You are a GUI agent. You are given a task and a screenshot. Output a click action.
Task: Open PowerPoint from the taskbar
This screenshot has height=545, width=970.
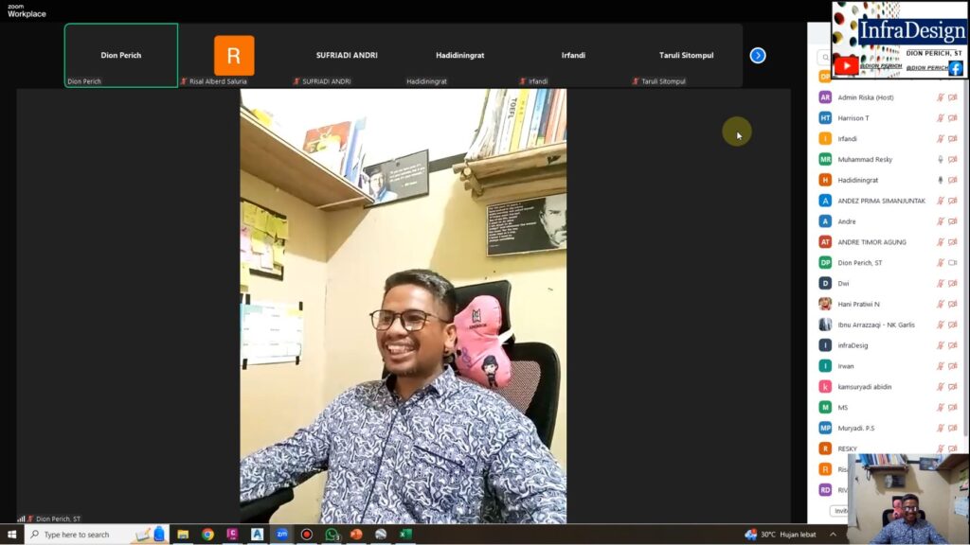[x=356, y=535]
